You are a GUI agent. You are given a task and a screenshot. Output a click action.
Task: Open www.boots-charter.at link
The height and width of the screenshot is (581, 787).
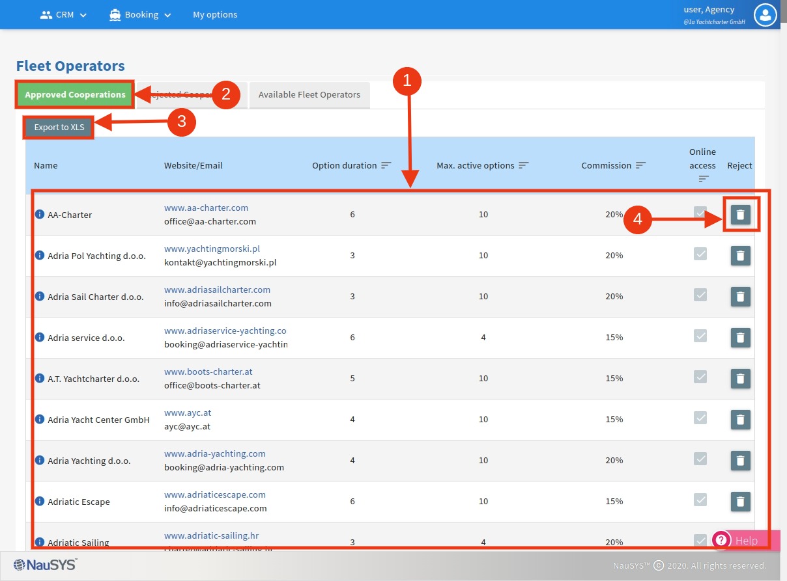coord(208,372)
